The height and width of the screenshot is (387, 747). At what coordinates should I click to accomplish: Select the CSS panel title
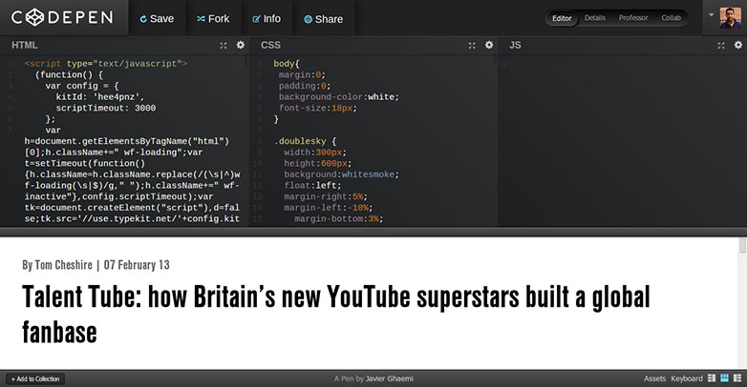pos(270,45)
